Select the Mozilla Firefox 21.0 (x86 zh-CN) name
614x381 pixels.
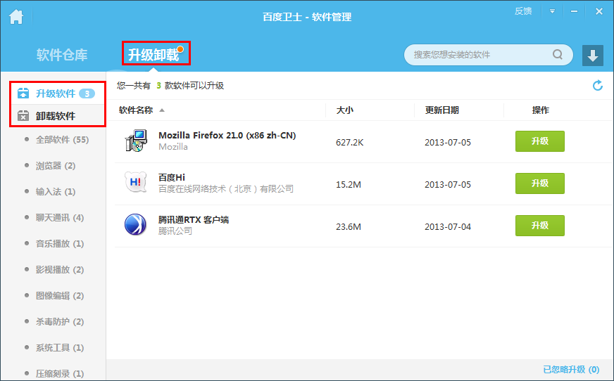tap(227, 135)
